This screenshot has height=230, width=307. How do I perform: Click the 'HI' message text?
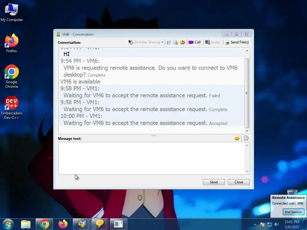67,54
